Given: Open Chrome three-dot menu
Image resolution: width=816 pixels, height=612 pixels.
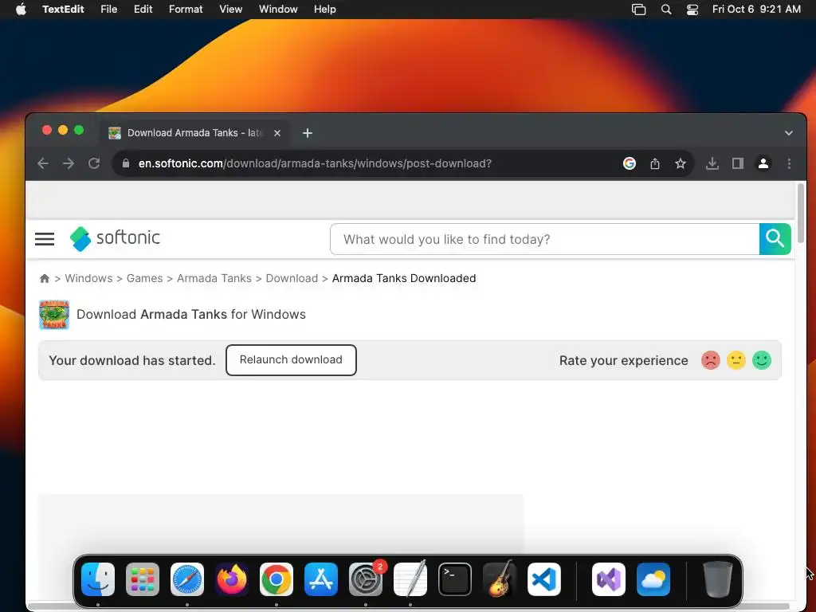Looking at the screenshot, I should (x=789, y=163).
